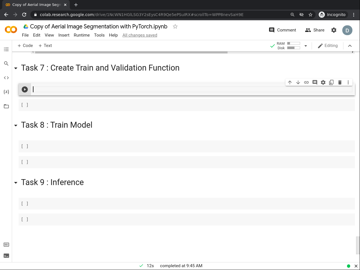Screen dimensions: 360x270
Task: Open the table of contents sidebar
Action: (6, 49)
